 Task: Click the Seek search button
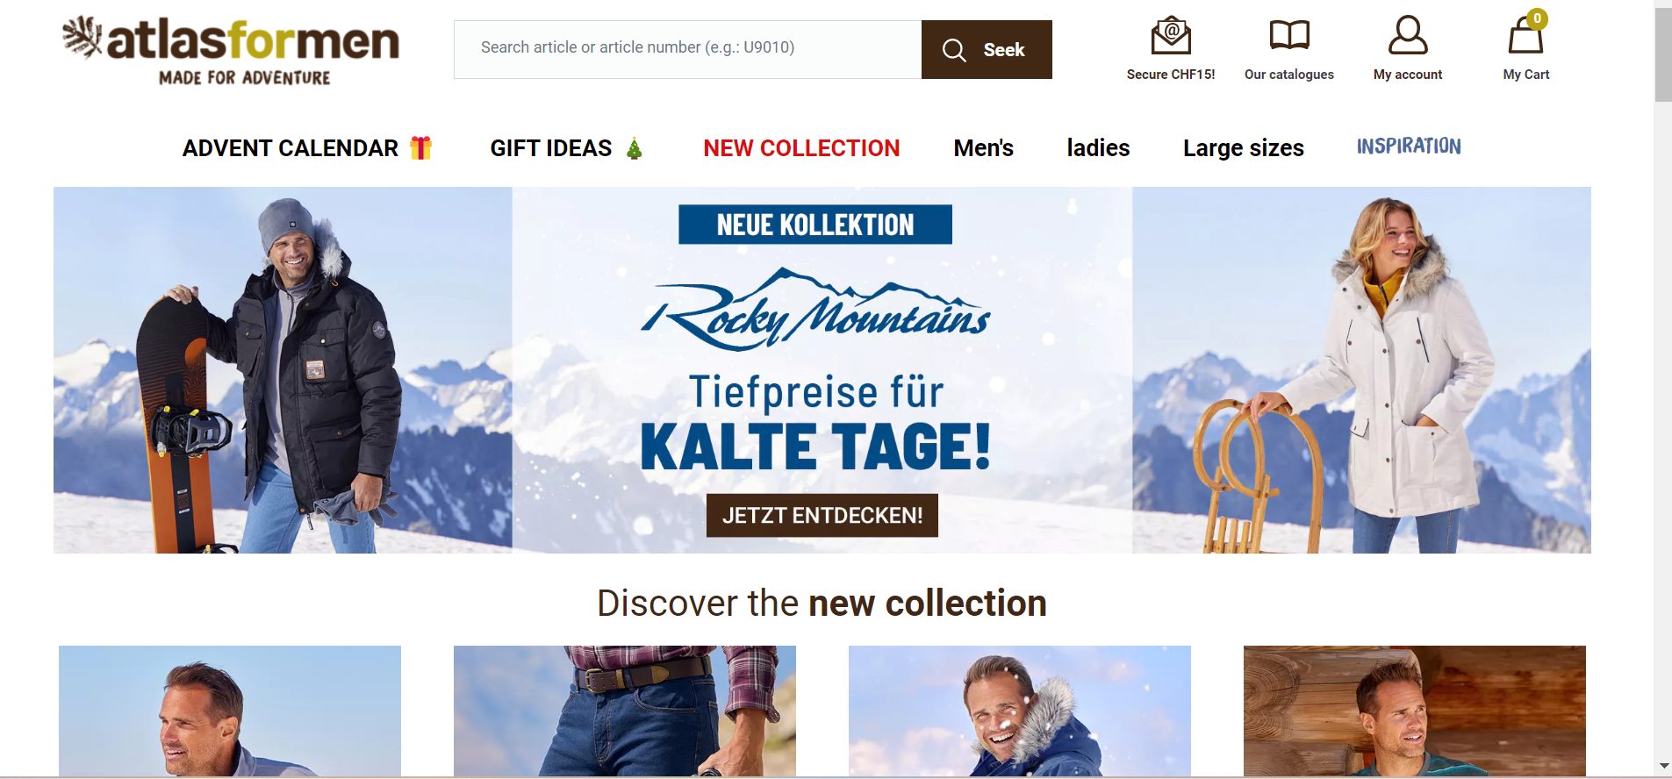coord(987,50)
